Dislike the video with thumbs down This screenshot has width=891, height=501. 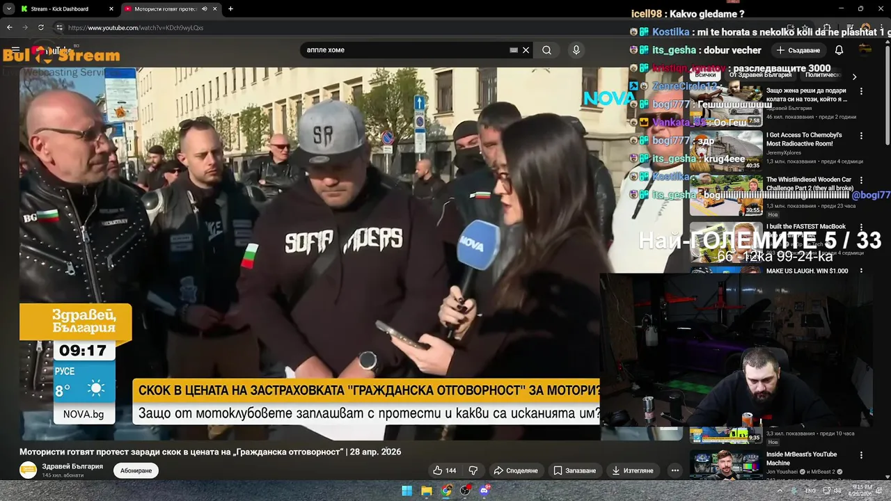(x=473, y=470)
